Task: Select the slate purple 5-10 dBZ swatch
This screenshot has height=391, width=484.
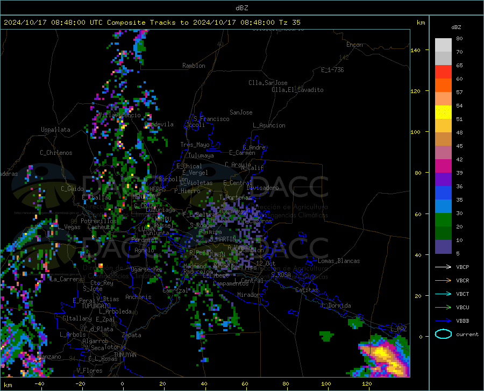Action: click(443, 247)
